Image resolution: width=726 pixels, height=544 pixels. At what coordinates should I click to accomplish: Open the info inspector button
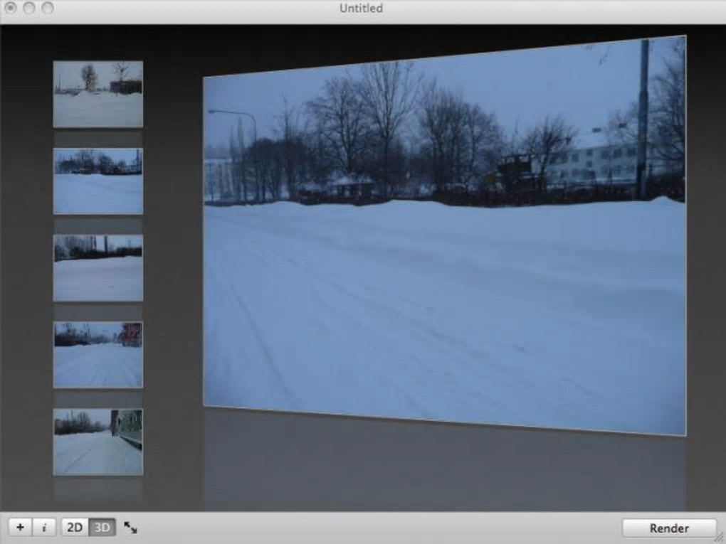(x=44, y=528)
